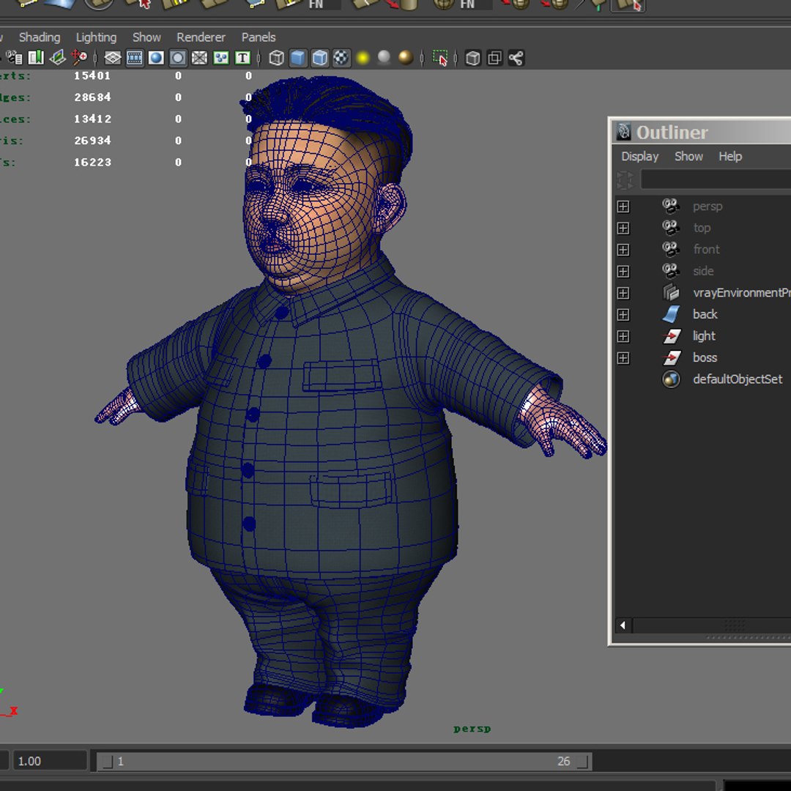Screen dimensions: 791x791
Task: Click range slider left handle near 1
Action: [107, 761]
